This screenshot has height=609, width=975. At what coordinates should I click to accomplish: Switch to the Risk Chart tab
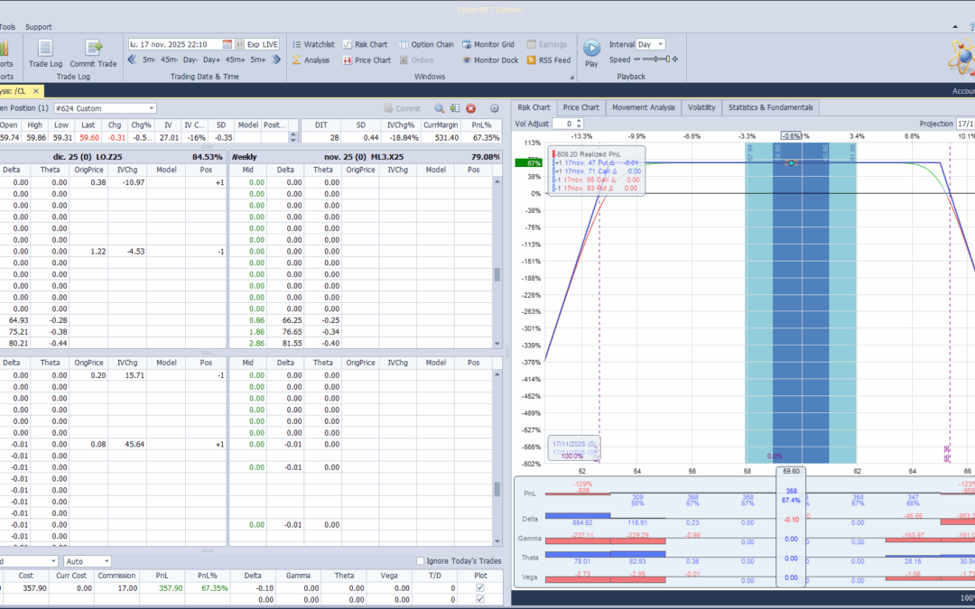point(534,107)
